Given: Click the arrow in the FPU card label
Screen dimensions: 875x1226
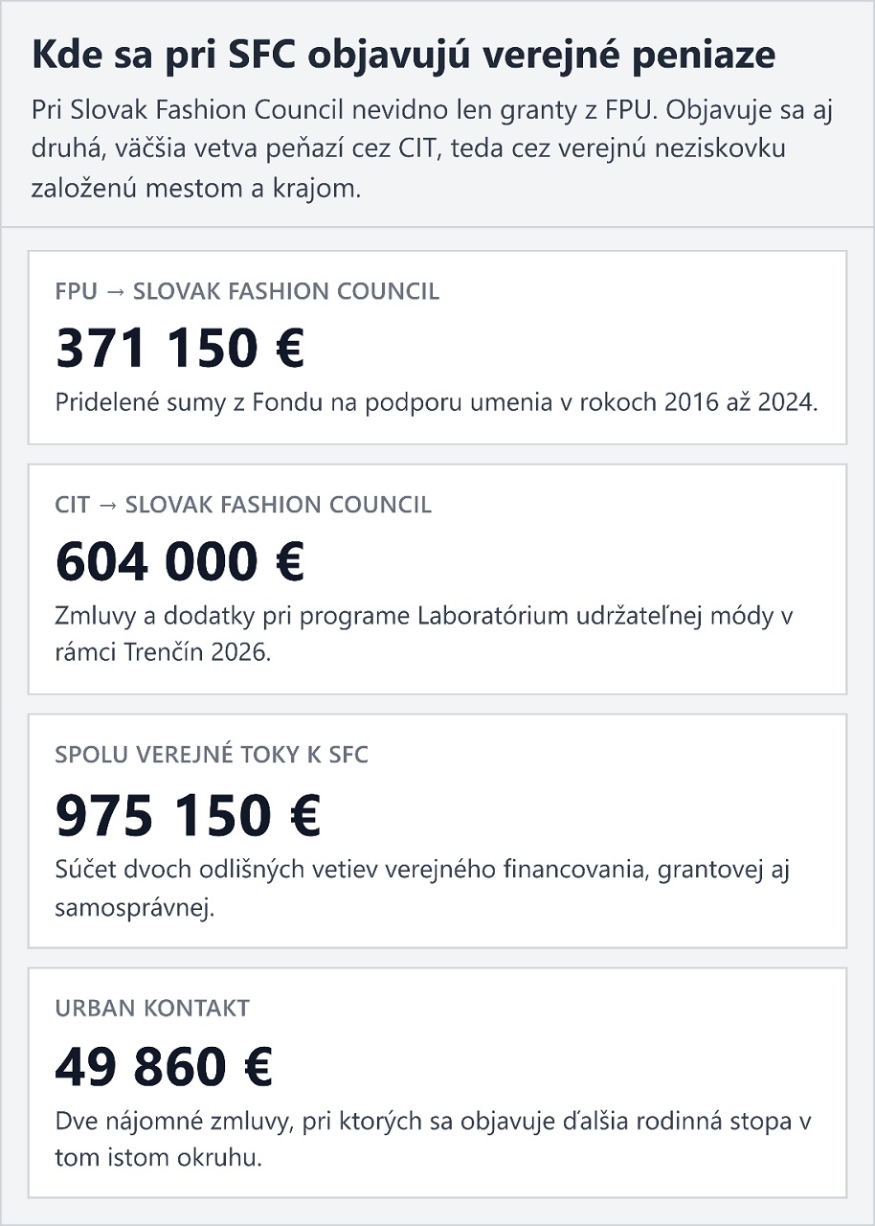Looking at the screenshot, I should (x=115, y=292).
